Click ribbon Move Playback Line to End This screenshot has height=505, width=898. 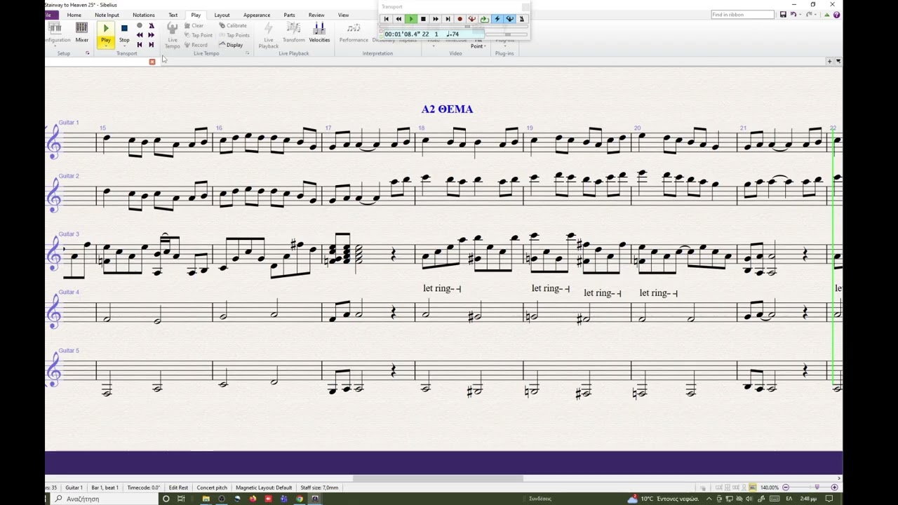tap(152, 45)
